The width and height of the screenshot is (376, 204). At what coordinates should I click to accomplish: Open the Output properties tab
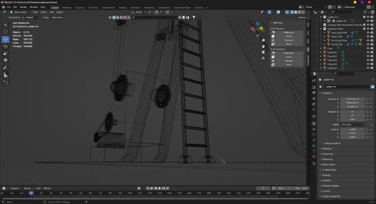pos(314,93)
